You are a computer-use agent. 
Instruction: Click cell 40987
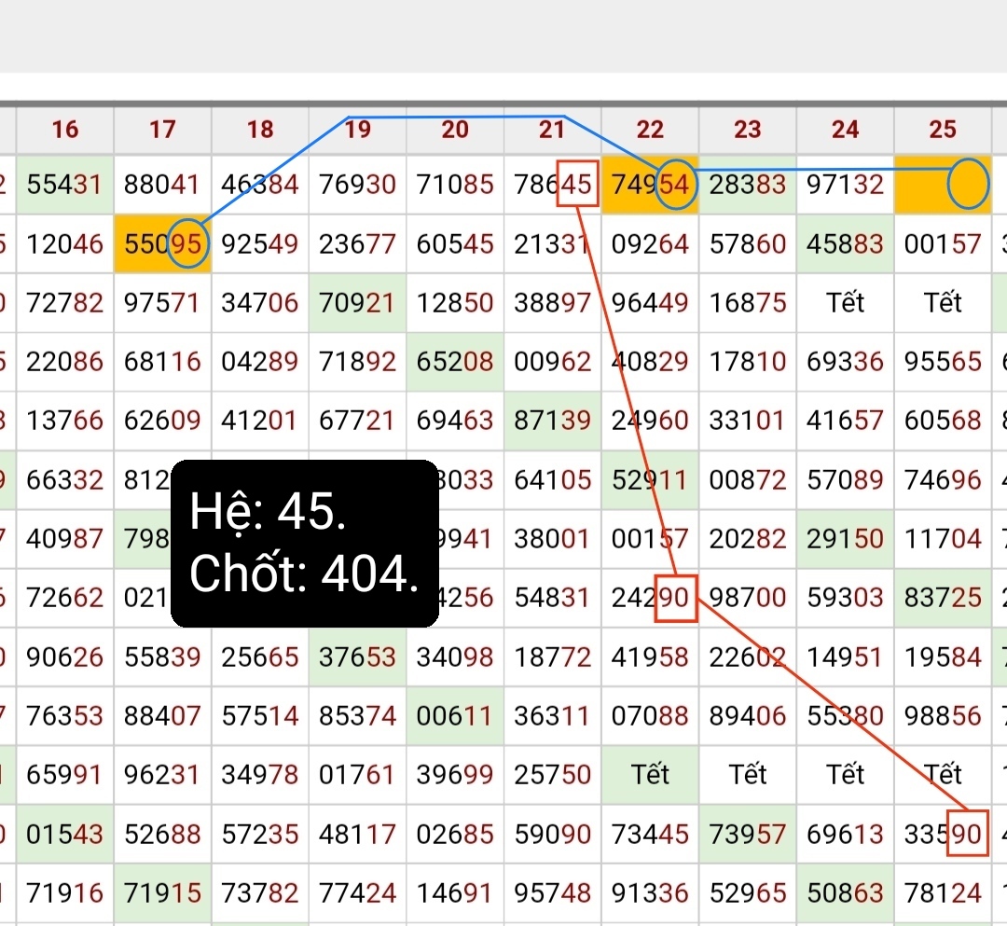coord(65,539)
